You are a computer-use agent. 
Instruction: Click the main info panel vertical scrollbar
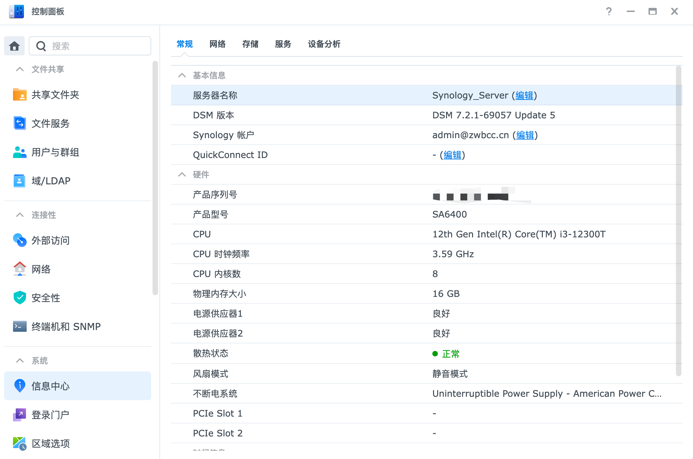tap(679, 221)
